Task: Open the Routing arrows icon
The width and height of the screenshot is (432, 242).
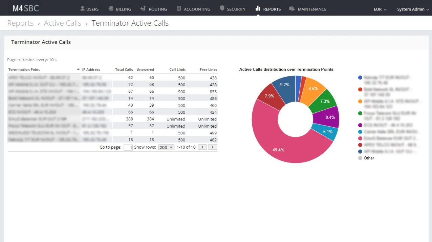Action: click(x=143, y=8)
